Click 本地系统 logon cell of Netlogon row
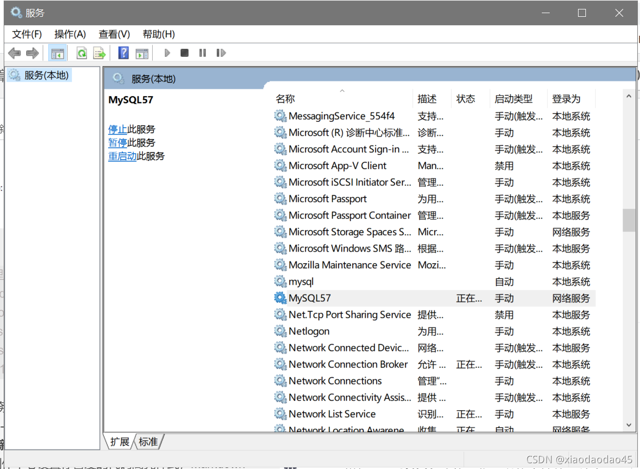 [571, 331]
